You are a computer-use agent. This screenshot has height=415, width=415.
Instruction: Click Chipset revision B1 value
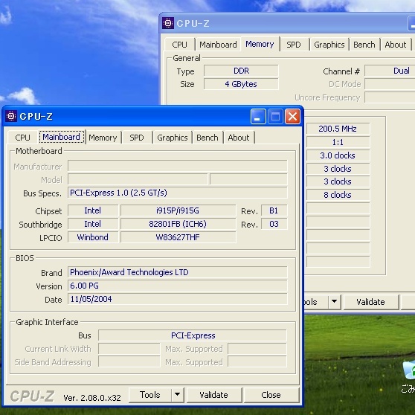pos(274,210)
